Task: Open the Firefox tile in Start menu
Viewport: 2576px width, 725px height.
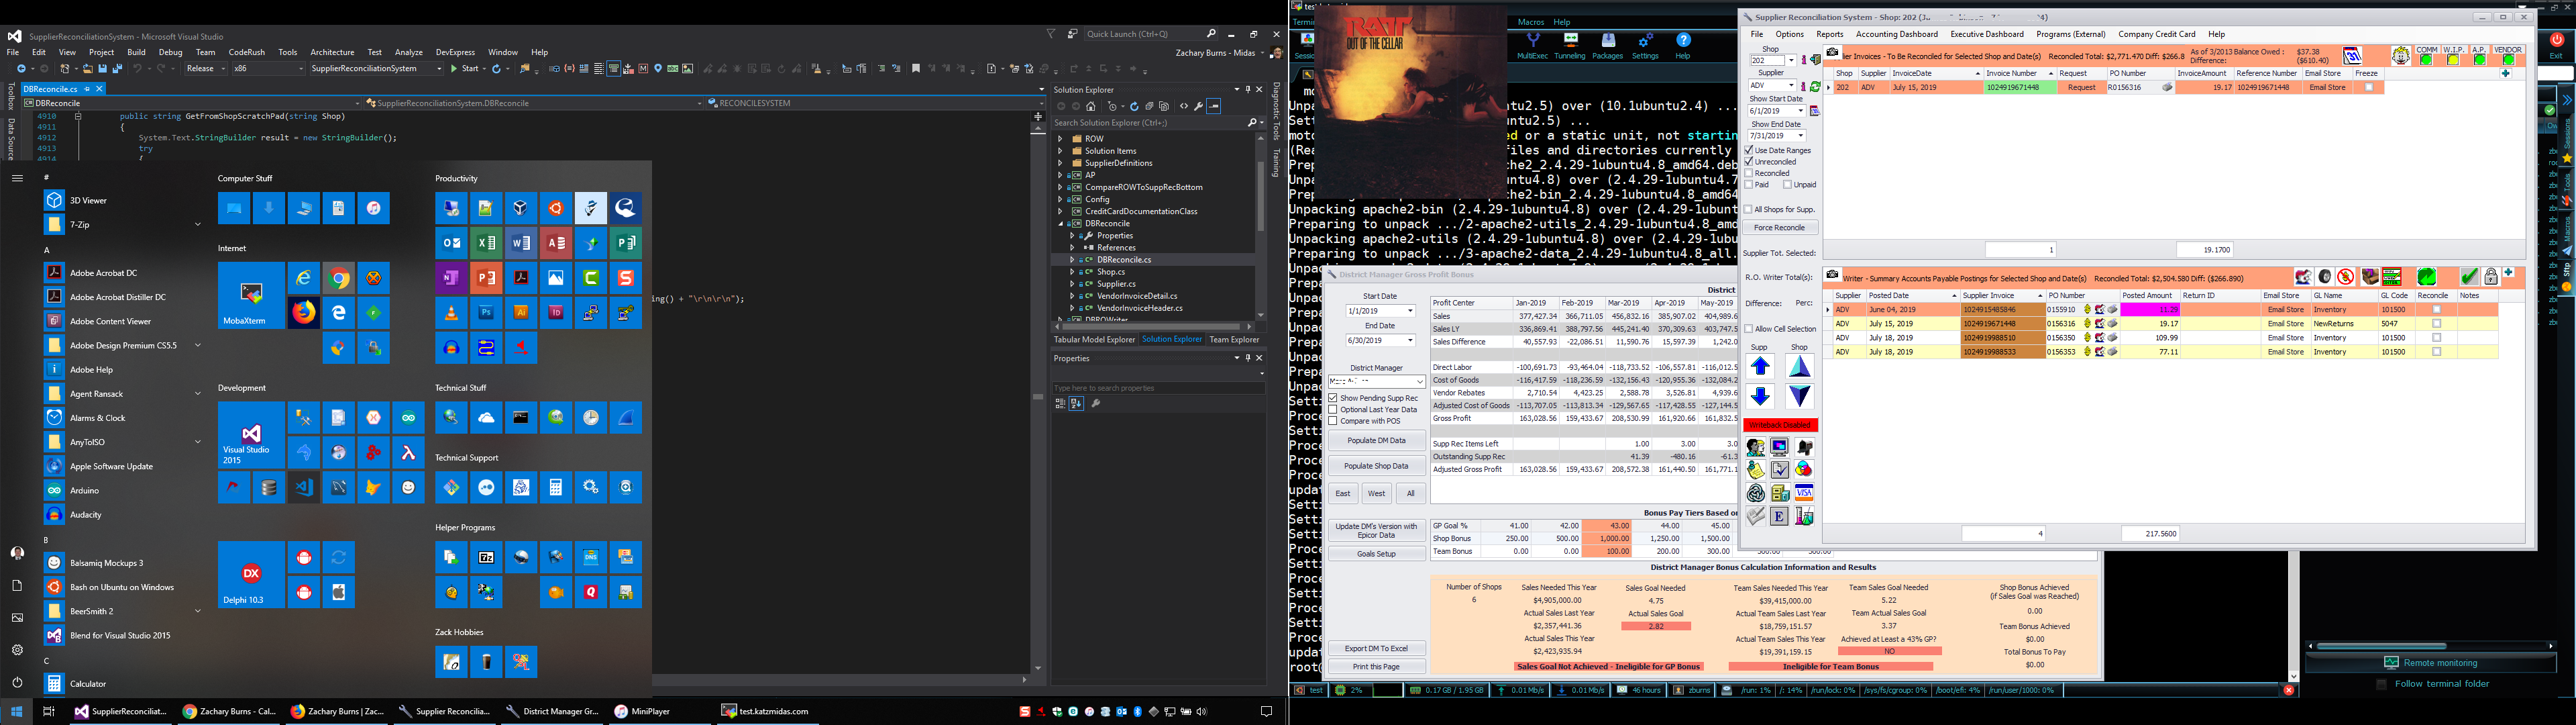Action: tap(304, 313)
